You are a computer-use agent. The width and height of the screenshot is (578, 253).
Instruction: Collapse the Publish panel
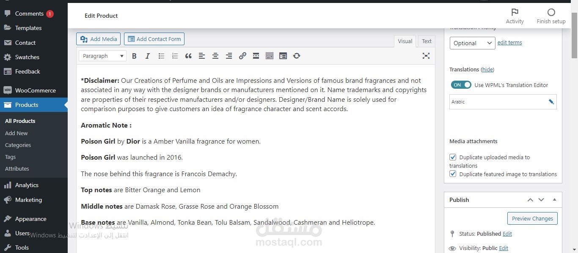[x=554, y=200]
